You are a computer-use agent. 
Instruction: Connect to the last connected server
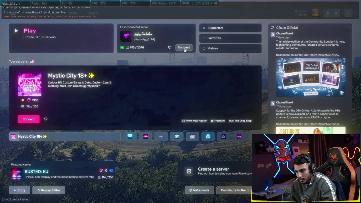tap(184, 47)
